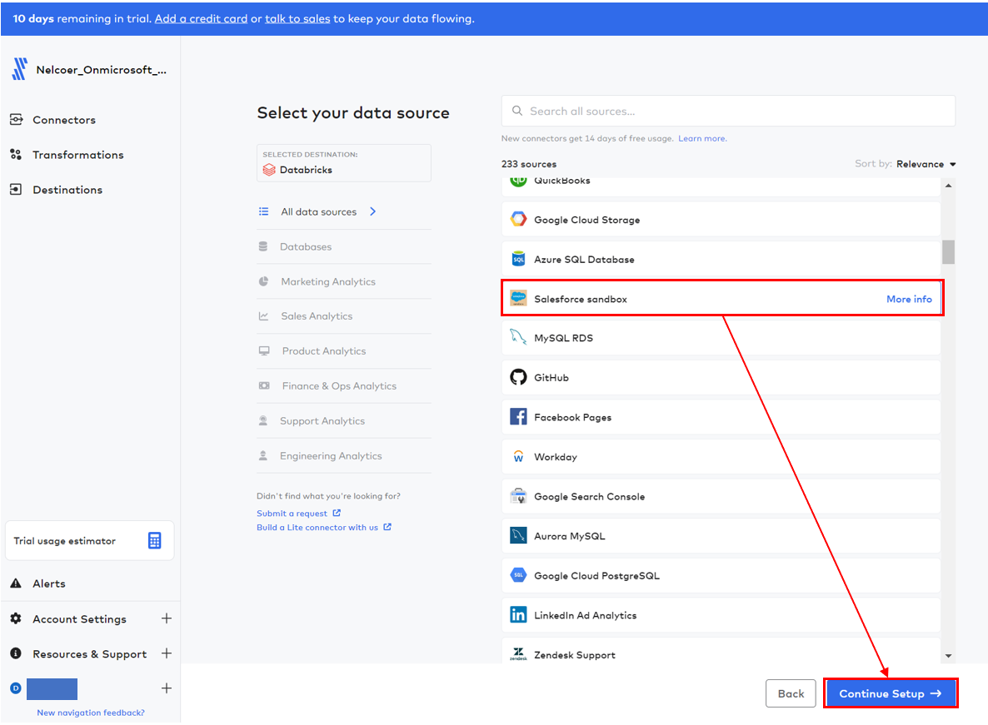Open the Trial usage estimator calculator icon
This screenshot has height=725, width=988.
pos(154,541)
